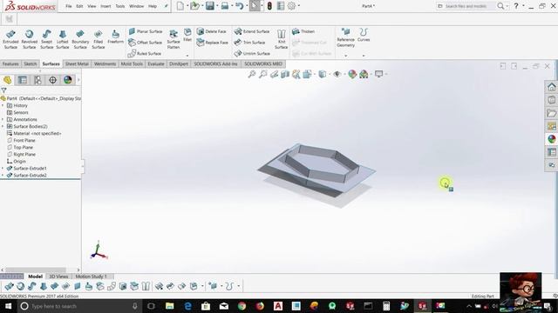The width and height of the screenshot is (558, 313).
Task: Select the Revolved Surface tool
Action: point(29,39)
